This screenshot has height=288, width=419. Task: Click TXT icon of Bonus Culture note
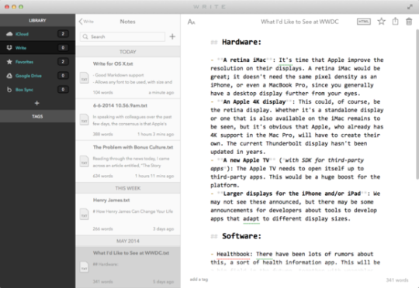point(84,161)
